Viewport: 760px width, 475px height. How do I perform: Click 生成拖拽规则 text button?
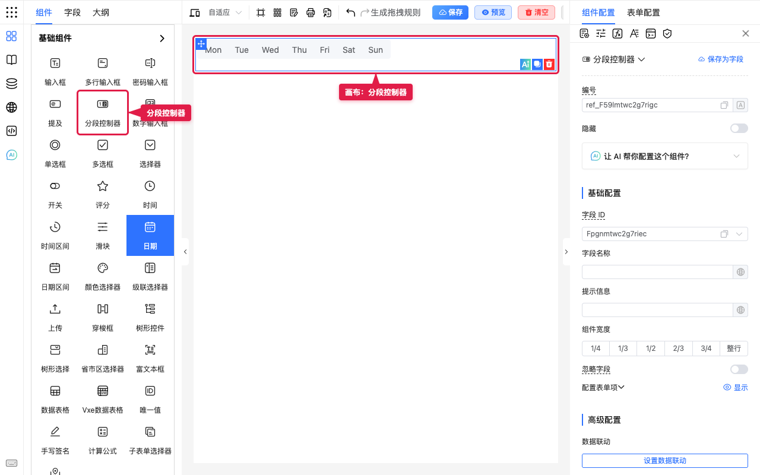coord(395,12)
